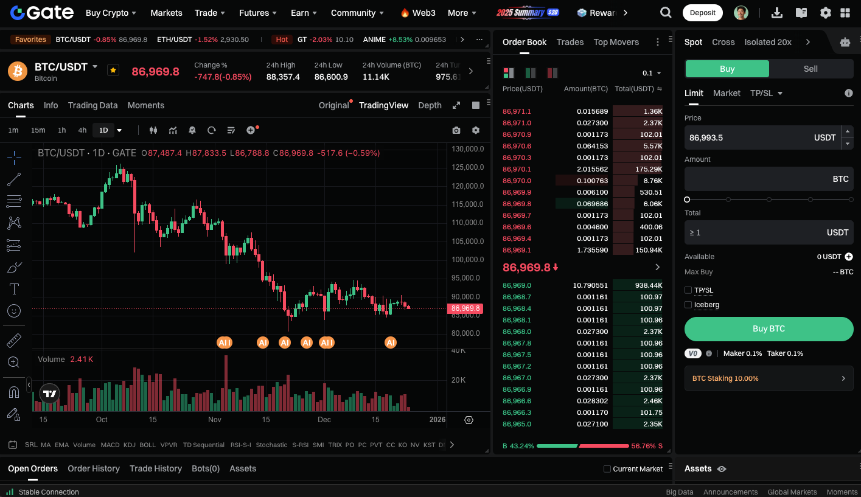Viewport: 861px width, 497px height.
Task: Open the search magnifier in header
Action: (666, 13)
